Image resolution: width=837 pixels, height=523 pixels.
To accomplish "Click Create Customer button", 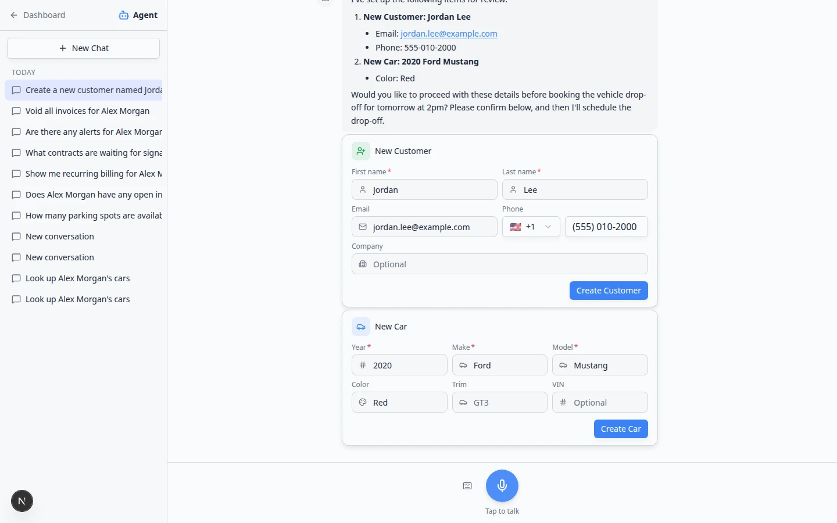I will [x=609, y=291].
